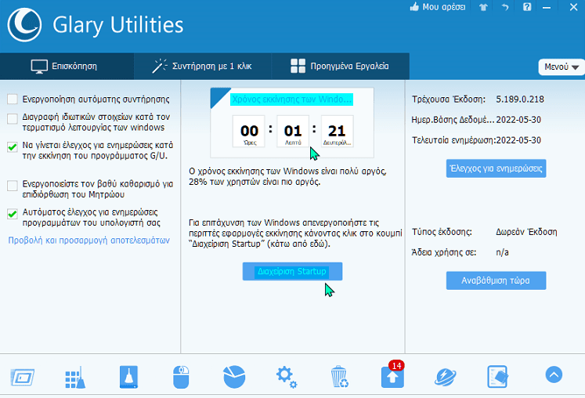Enable deleting private data on Windows shutdown checkbox
This screenshot has width=585, height=398.
(13, 119)
